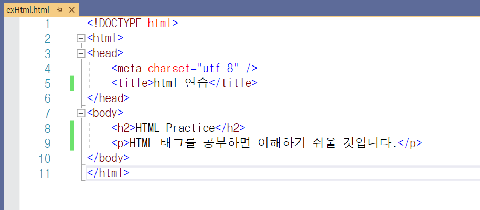The width and height of the screenshot is (480, 210).
Task: Collapse the <html> block on line 2
Action: 81,39
